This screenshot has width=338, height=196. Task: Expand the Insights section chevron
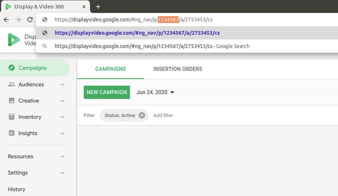pyautogui.click(x=62, y=133)
